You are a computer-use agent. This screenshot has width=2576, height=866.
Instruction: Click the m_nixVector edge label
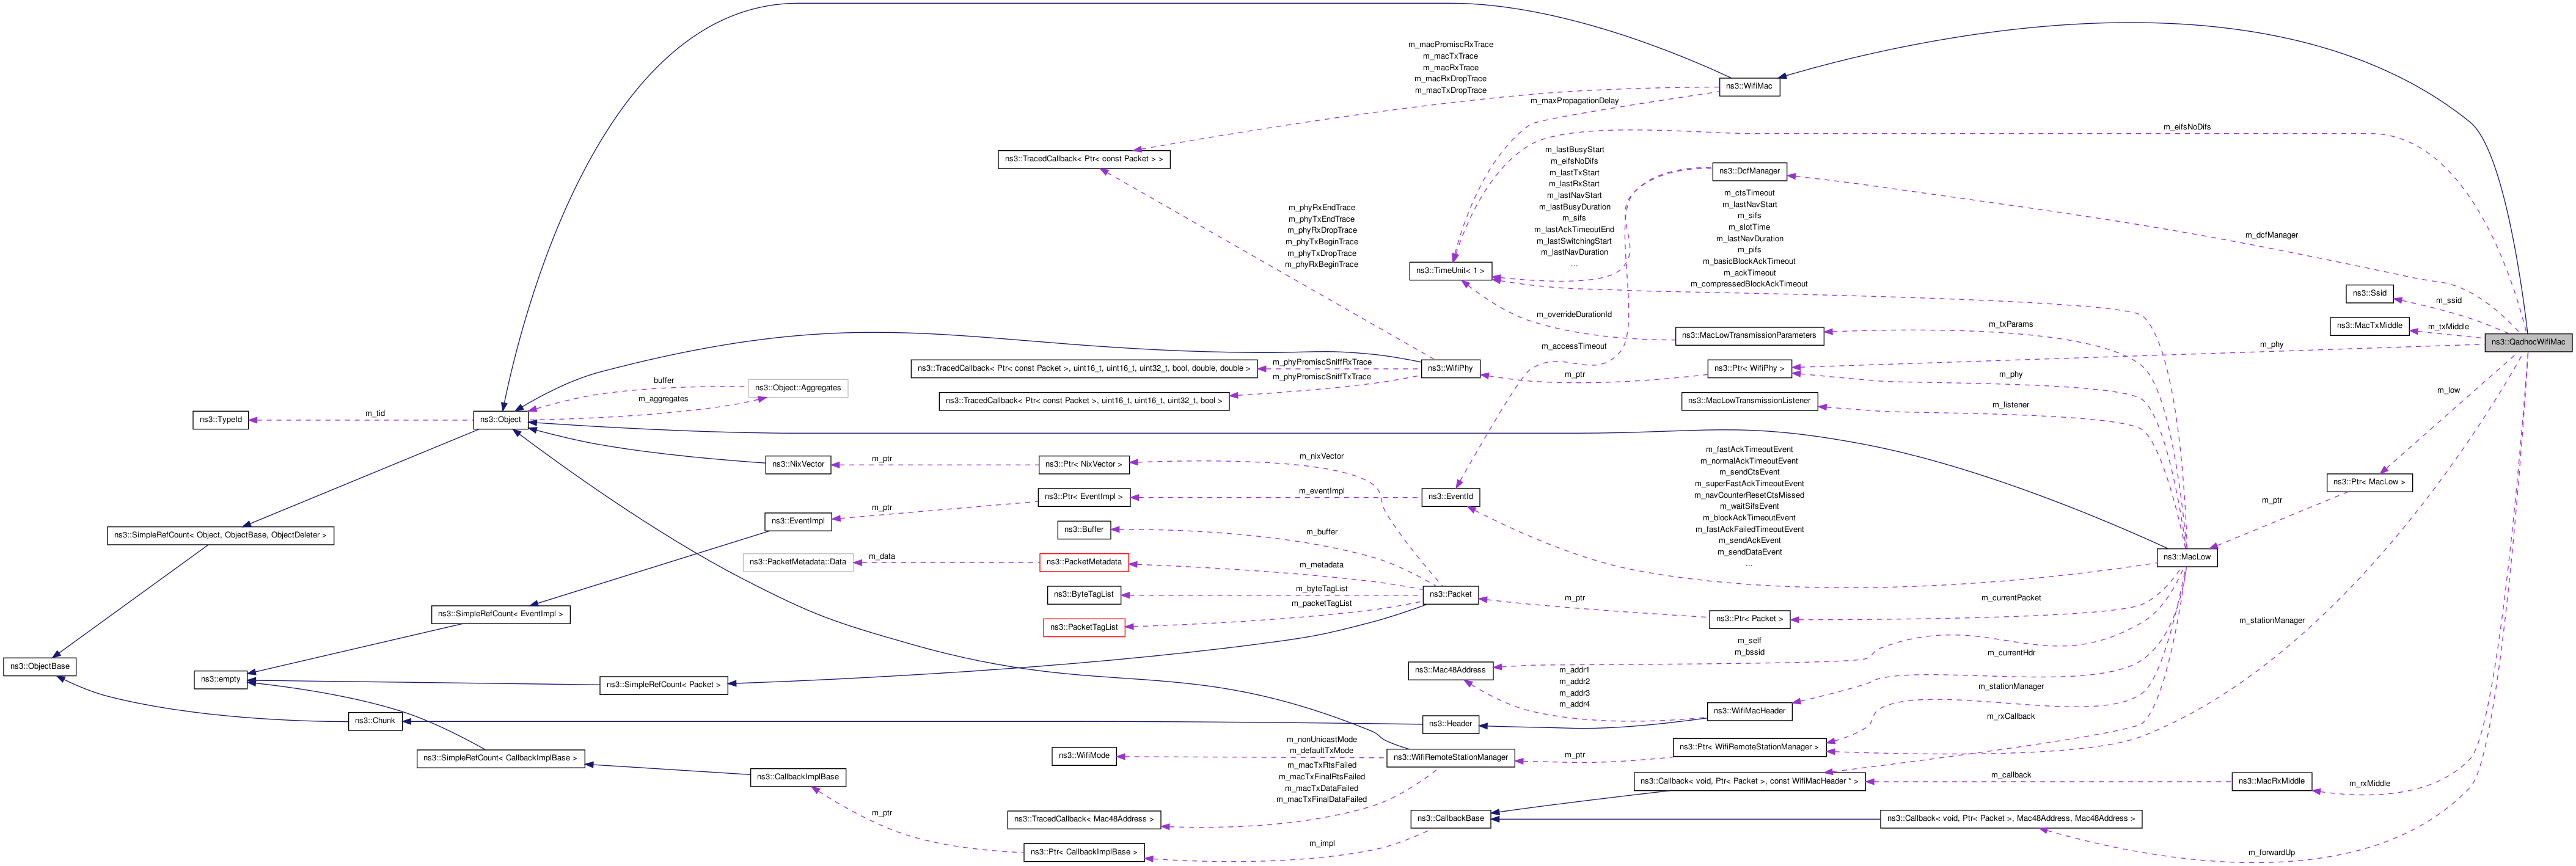[1321, 456]
